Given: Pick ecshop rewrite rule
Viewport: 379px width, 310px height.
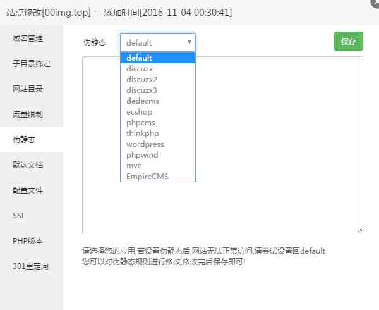Looking at the screenshot, I should pyautogui.click(x=157, y=112).
